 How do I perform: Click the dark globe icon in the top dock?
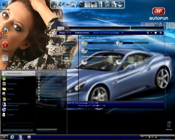tap(81, 4)
